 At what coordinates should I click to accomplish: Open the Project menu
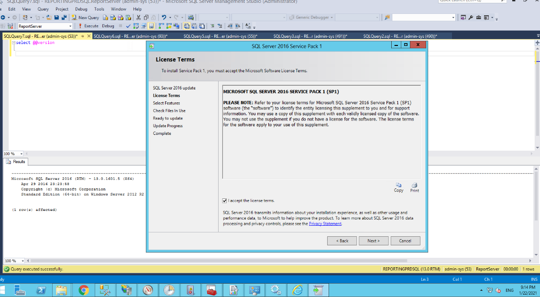click(x=62, y=9)
